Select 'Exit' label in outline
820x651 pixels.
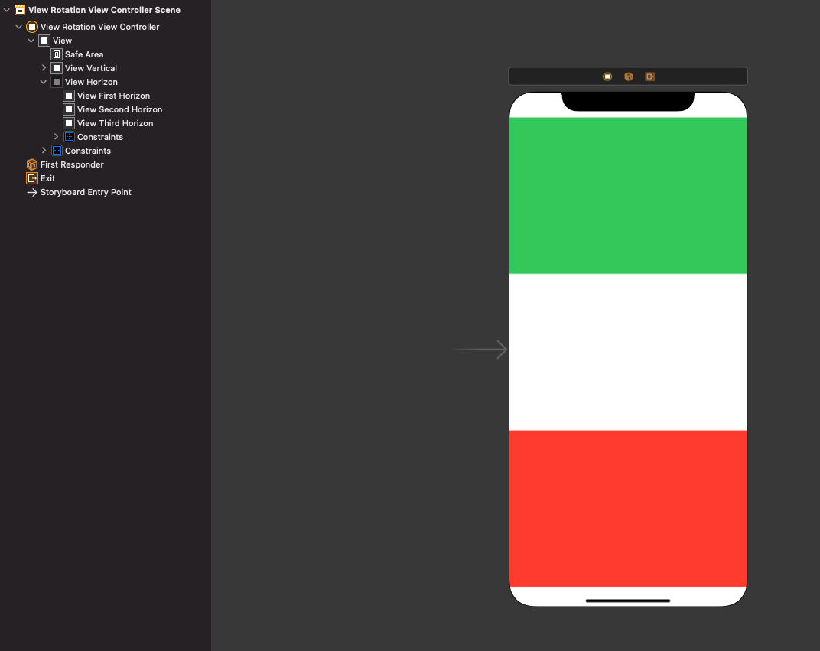[x=47, y=178]
